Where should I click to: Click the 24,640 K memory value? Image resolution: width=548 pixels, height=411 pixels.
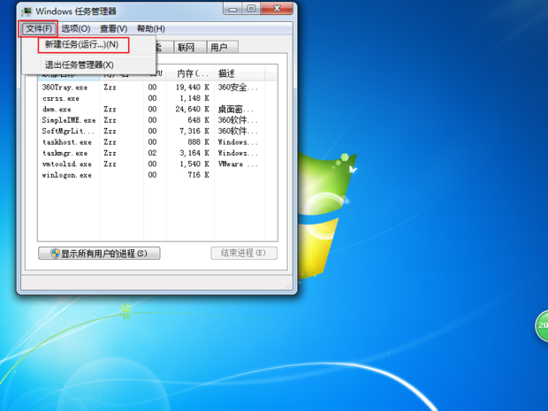click(192, 110)
